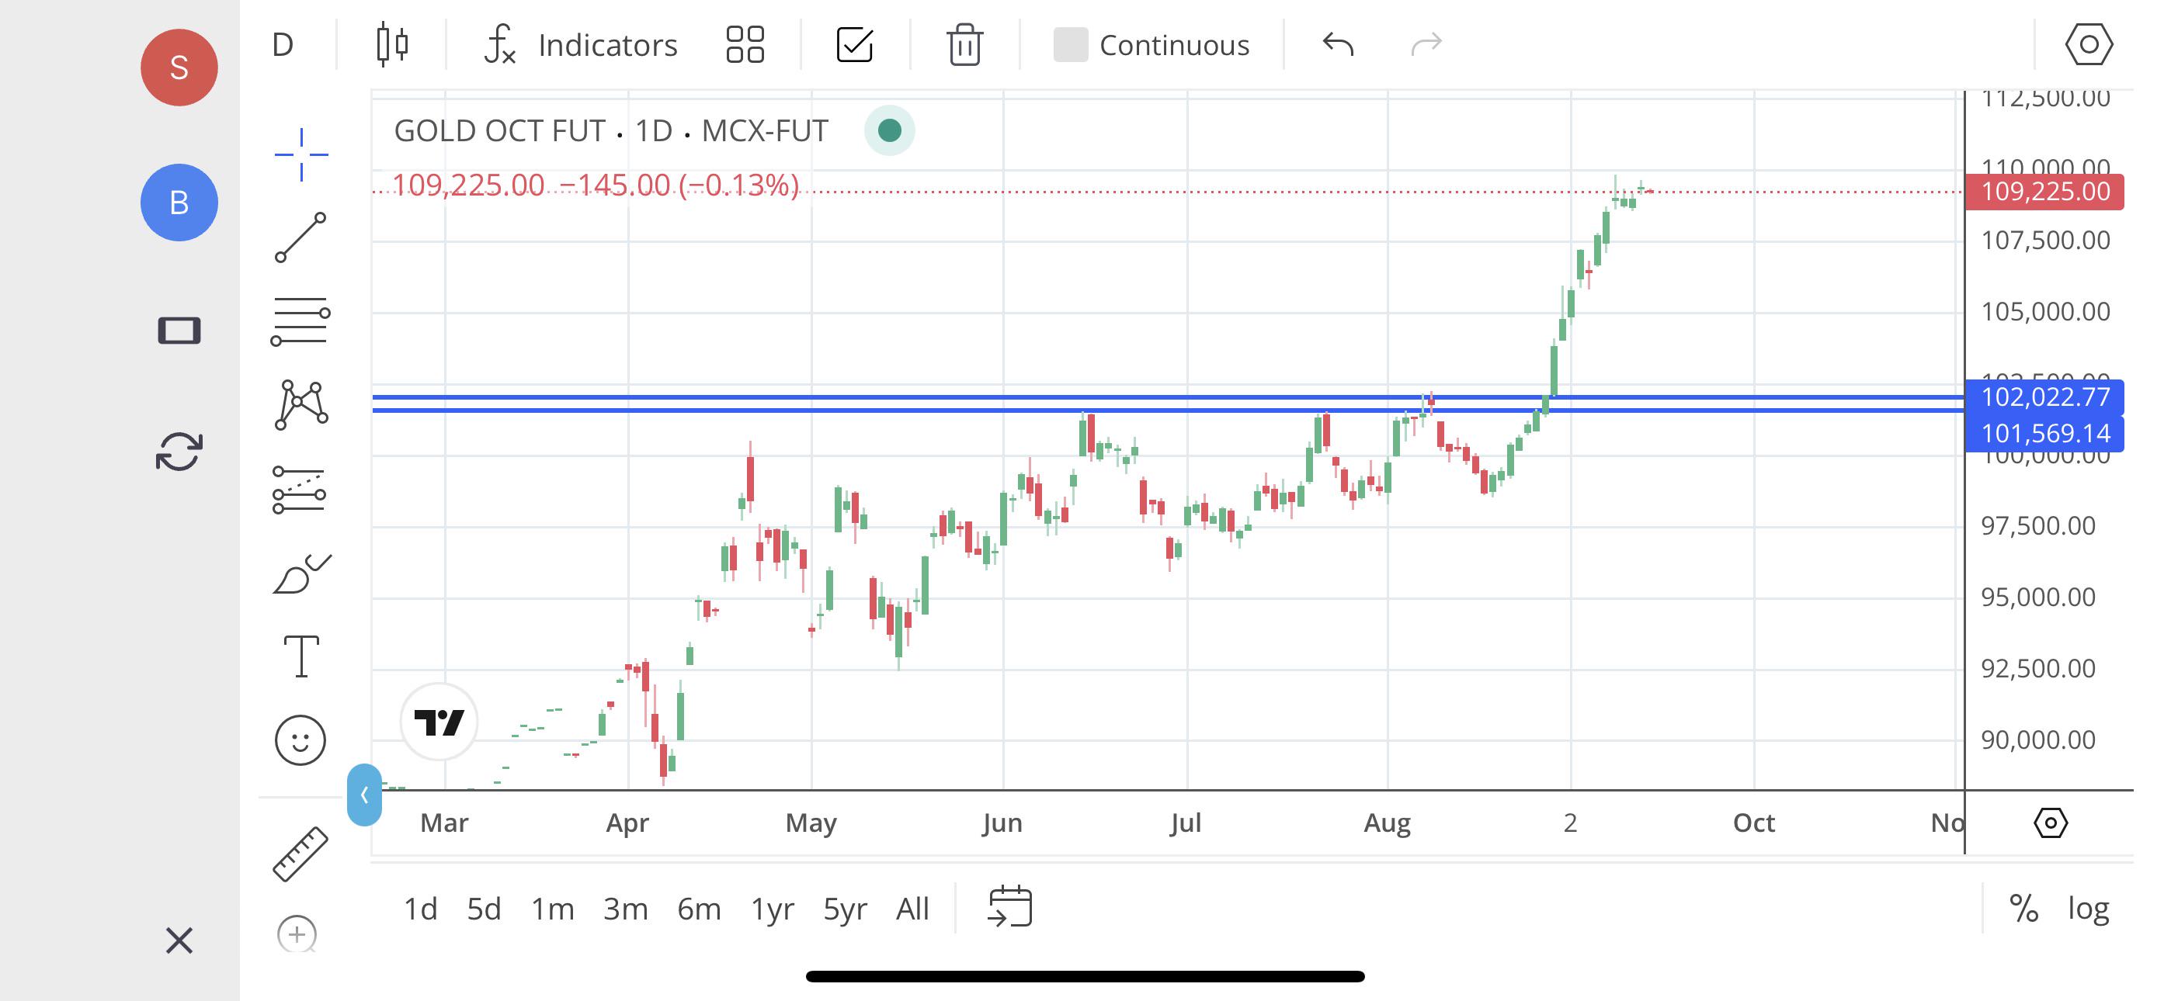Screen dimensions: 2171x1001
Task: Select the prediction and measurement tool
Action: click(x=299, y=490)
